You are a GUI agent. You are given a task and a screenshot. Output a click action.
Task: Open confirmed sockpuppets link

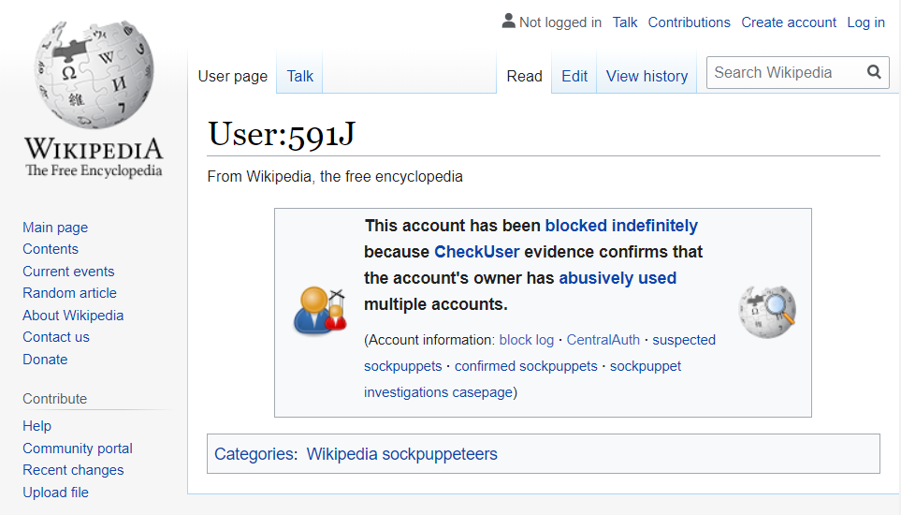click(x=526, y=366)
